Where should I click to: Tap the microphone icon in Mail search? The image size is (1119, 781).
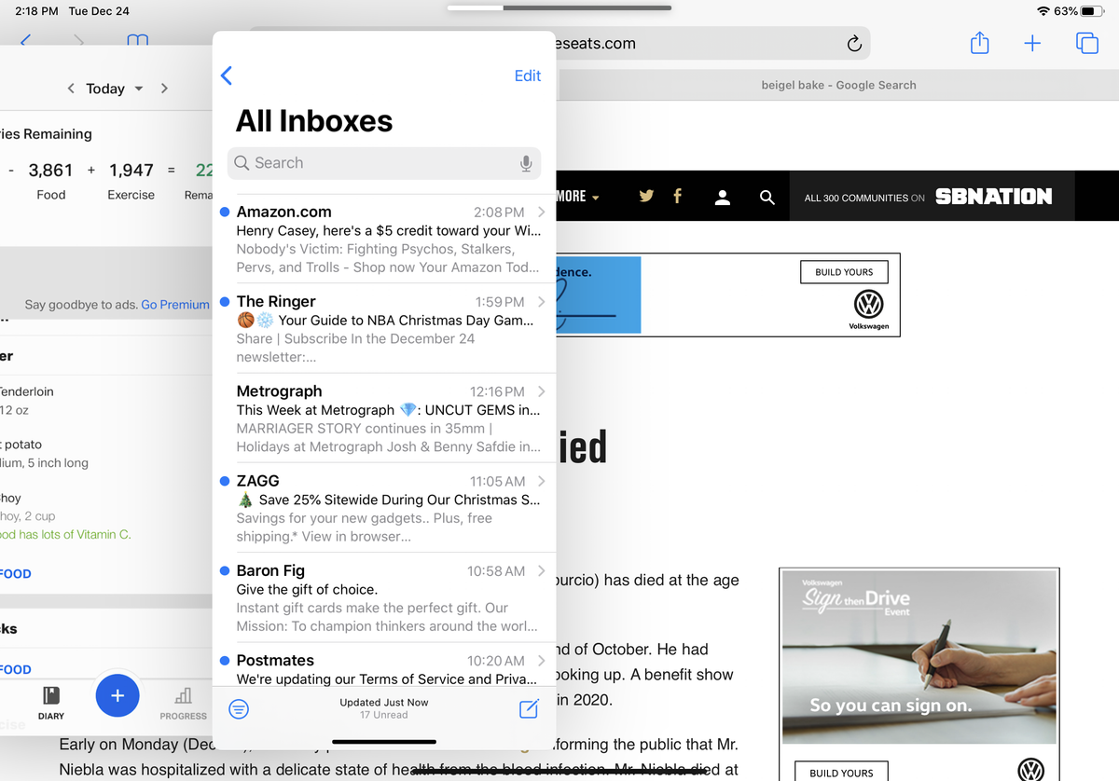[526, 162]
